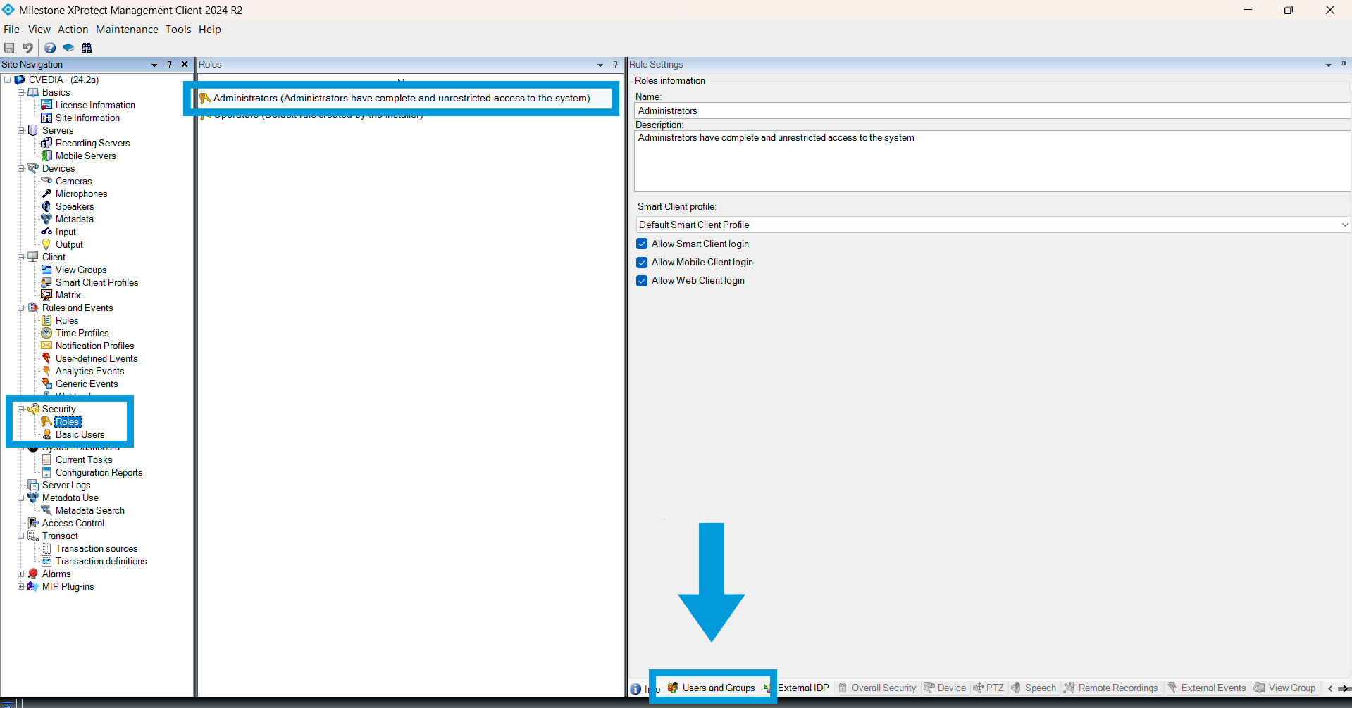Expand the Alarms tree node
Viewport: 1352px width, 708px height.
pos(20,574)
